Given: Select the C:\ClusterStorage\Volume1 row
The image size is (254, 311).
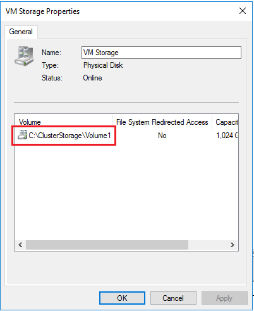Looking at the screenshot, I should pyautogui.click(x=126, y=136).
